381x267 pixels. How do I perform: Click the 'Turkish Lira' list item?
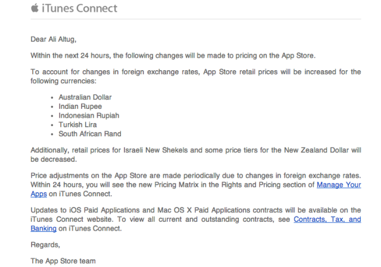click(78, 125)
